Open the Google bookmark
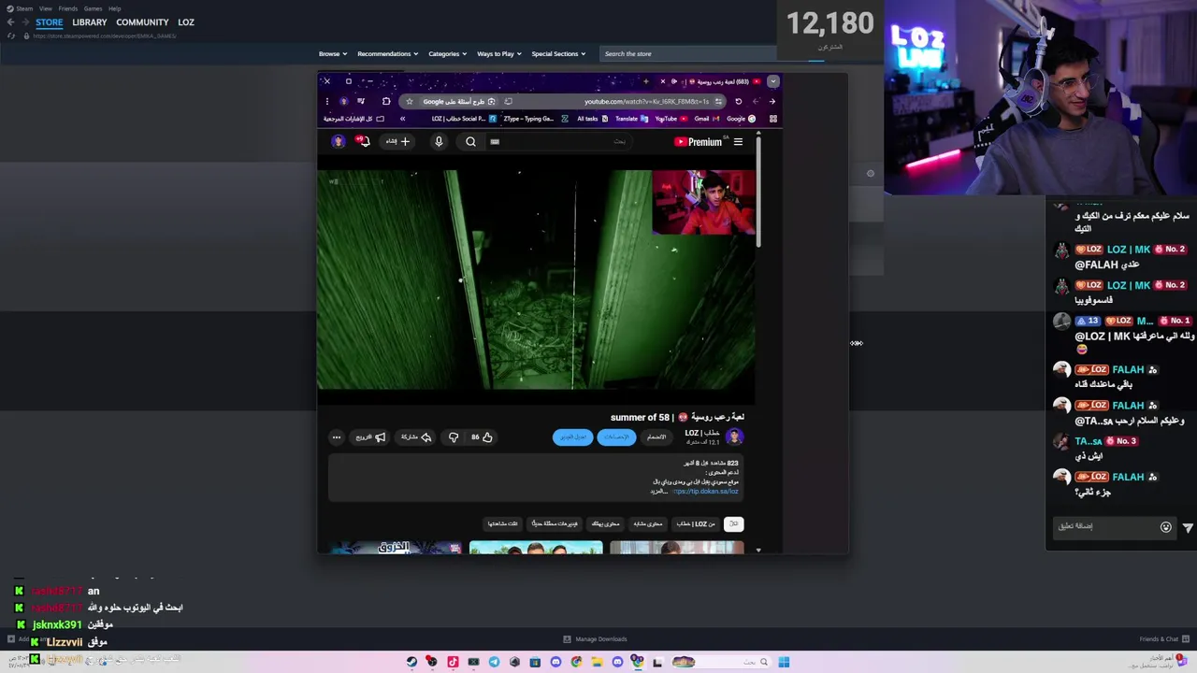The image size is (1197, 673). [x=741, y=119]
